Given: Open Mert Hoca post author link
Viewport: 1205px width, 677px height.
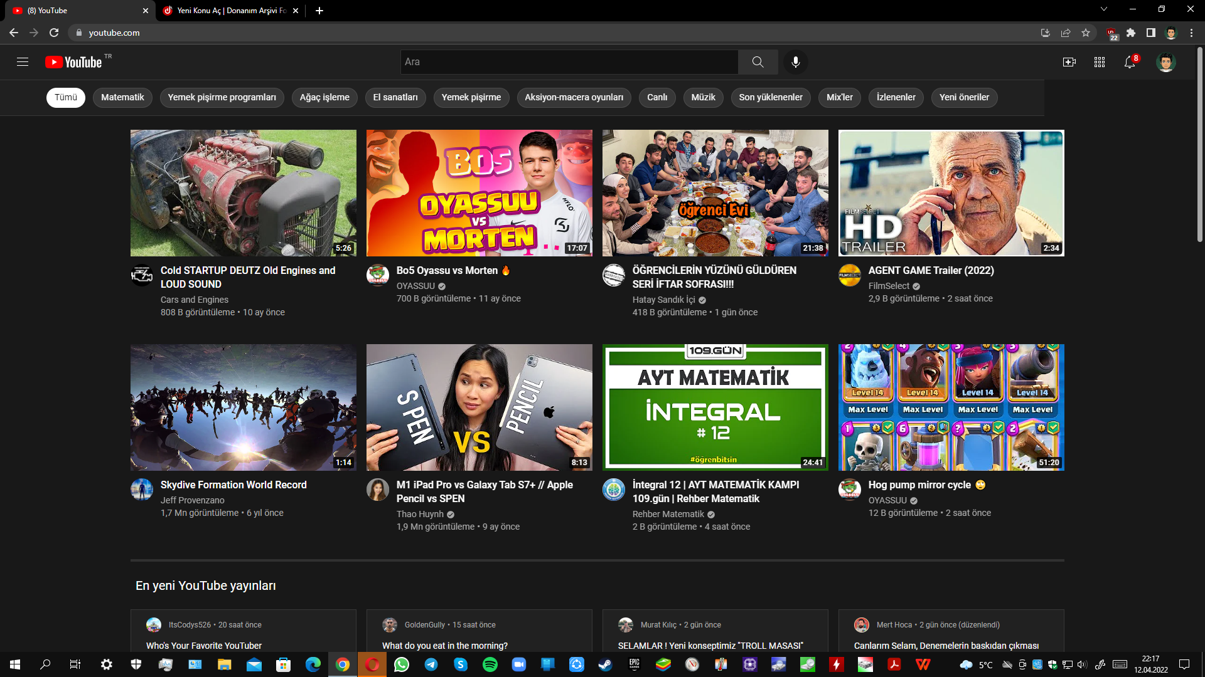Looking at the screenshot, I should pyautogui.click(x=894, y=625).
